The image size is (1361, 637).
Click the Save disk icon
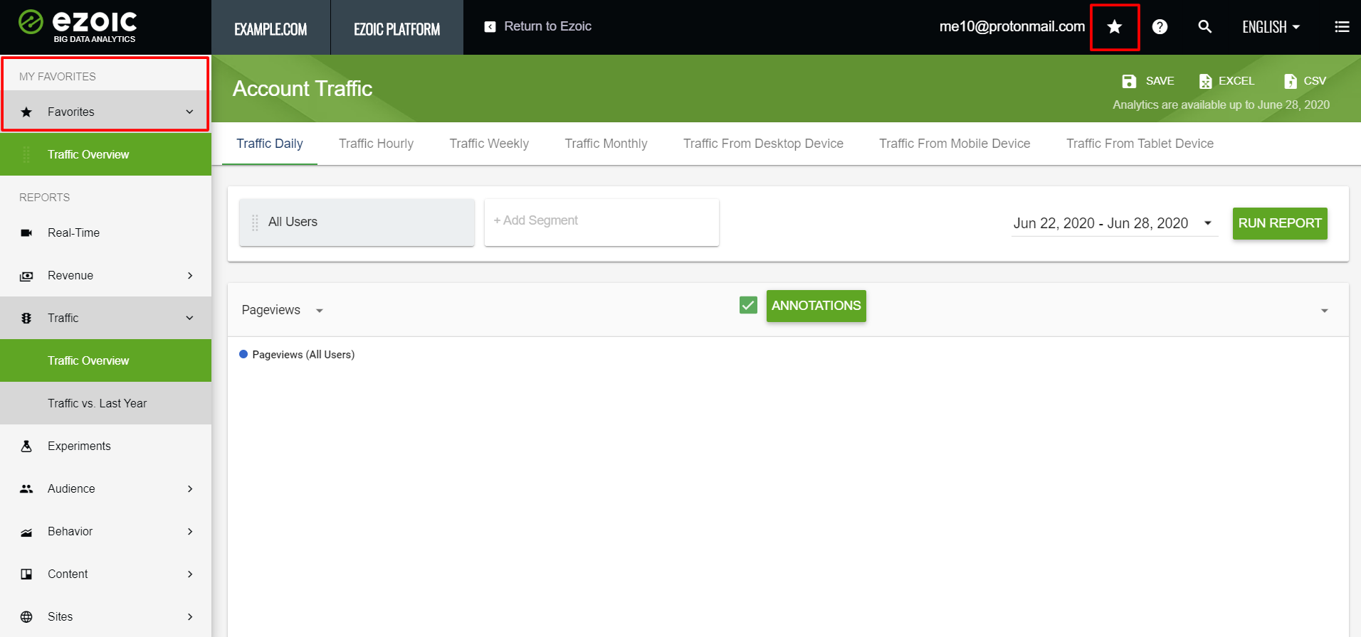(1129, 81)
